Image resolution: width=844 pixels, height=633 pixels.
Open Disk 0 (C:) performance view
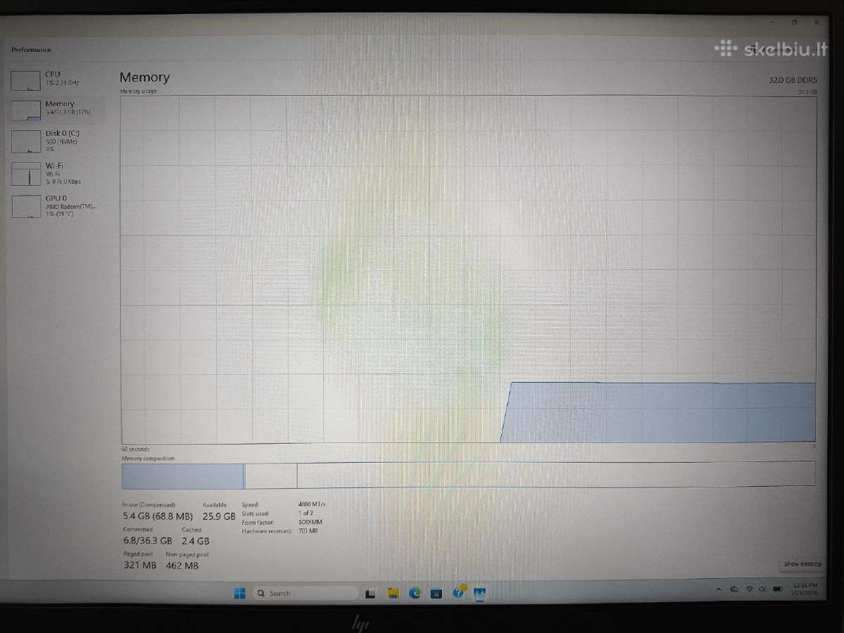tap(58, 141)
